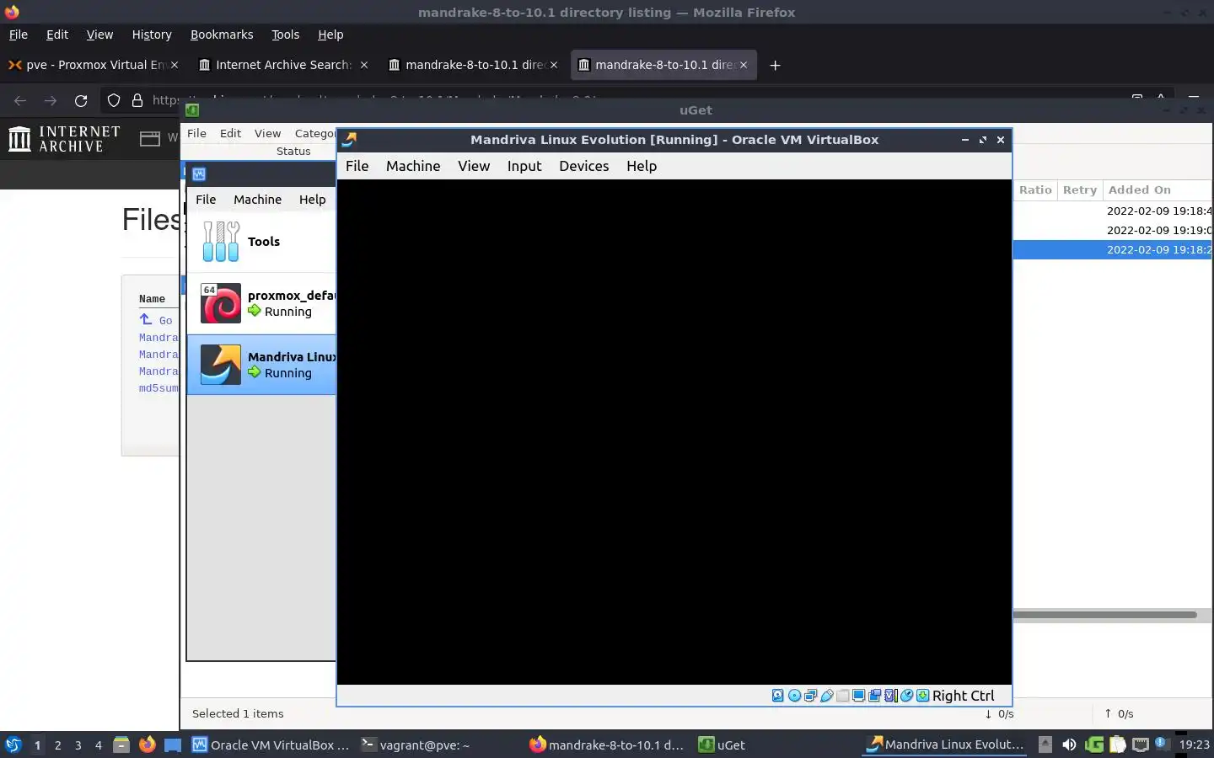
Task: Select Tools in VirtualBox Manager
Action: pos(261,242)
